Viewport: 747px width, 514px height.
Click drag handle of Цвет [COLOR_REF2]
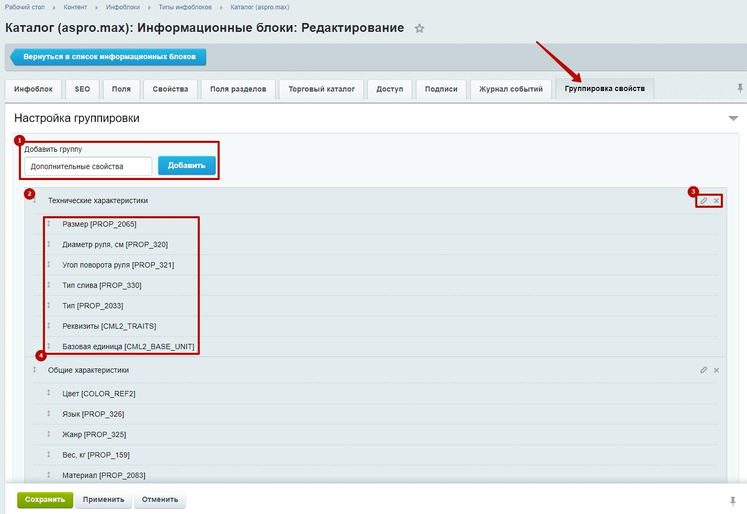[49, 393]
